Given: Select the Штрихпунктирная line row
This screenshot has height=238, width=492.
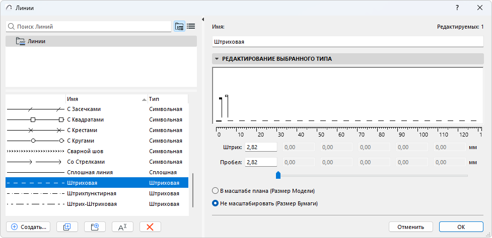Looking at the screenshot, I should coord(97,194).
